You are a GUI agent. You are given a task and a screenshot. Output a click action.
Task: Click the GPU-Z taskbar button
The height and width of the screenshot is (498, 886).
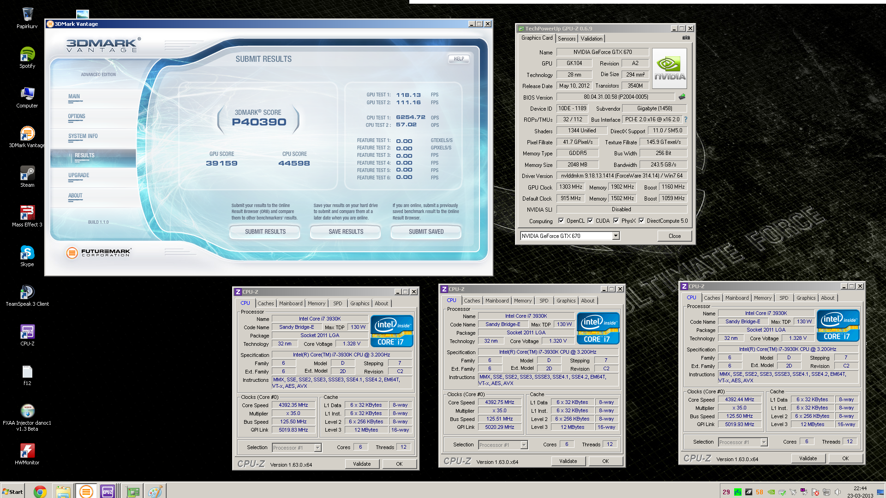pyautogui.click(x=133, y=492)
